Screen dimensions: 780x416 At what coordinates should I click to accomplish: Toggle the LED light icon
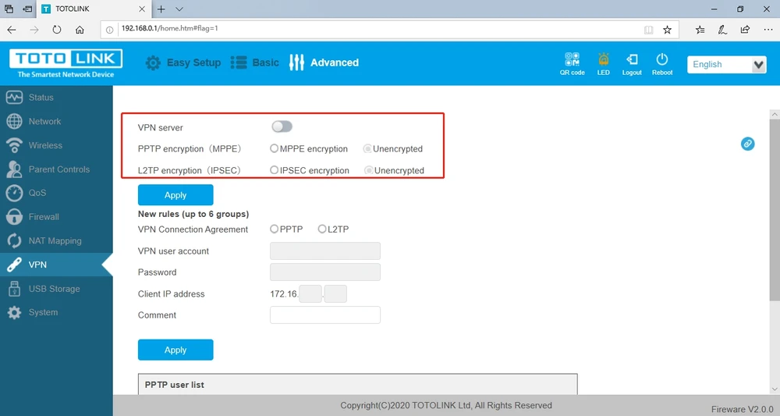(603, 60)
